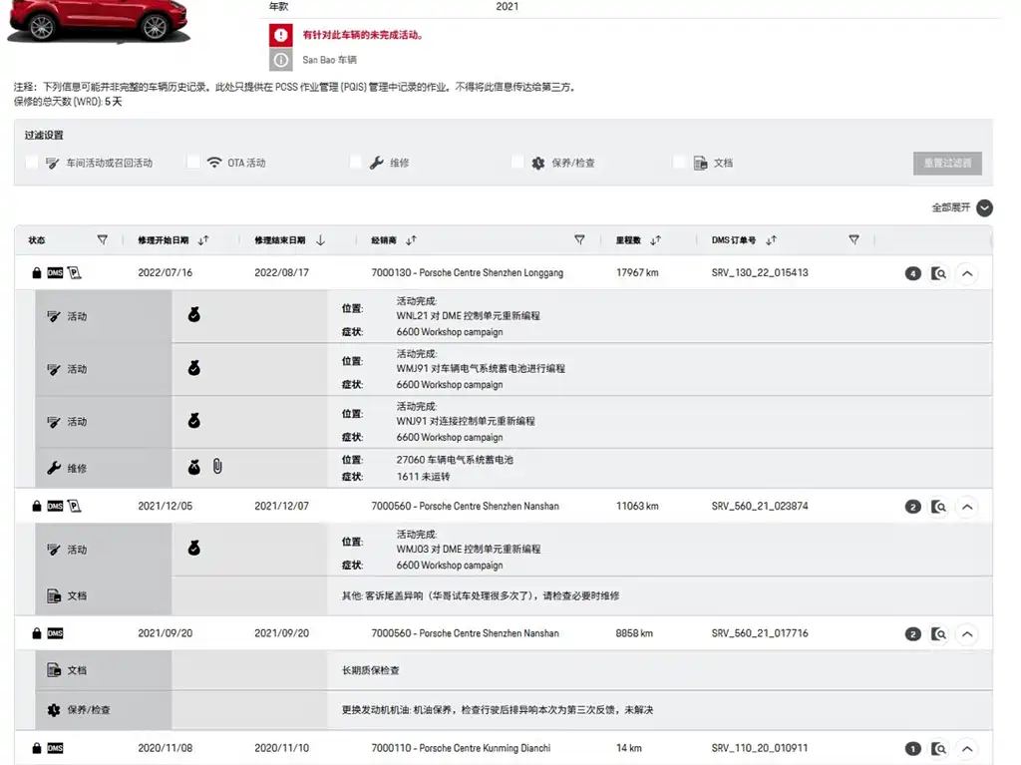This screenshot has height=765, width=1021.
Task: Click the DMS icon on the 2021/12/05 row
Action: 56,506
